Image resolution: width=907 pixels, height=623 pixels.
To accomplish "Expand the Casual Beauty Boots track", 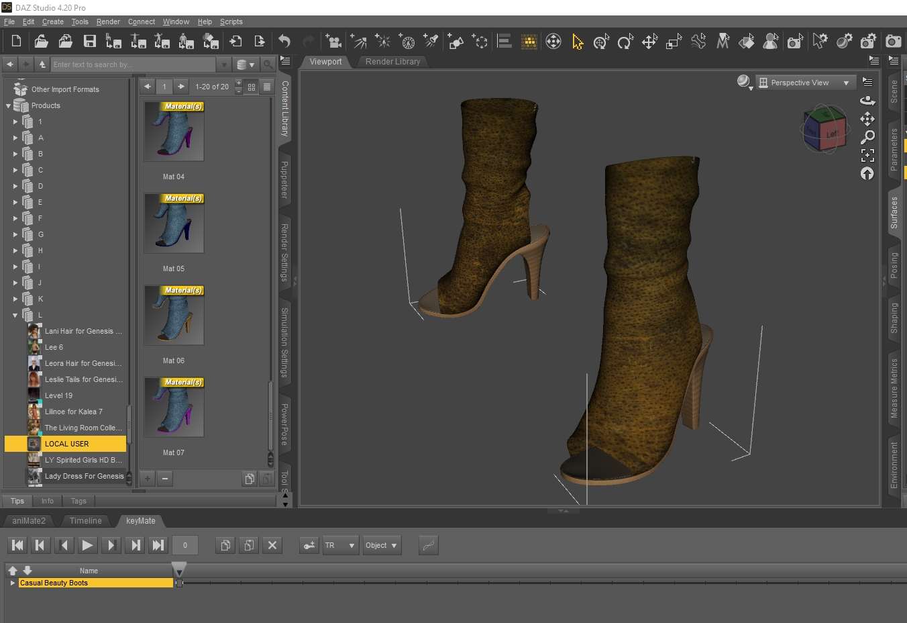I will point(12,583).
